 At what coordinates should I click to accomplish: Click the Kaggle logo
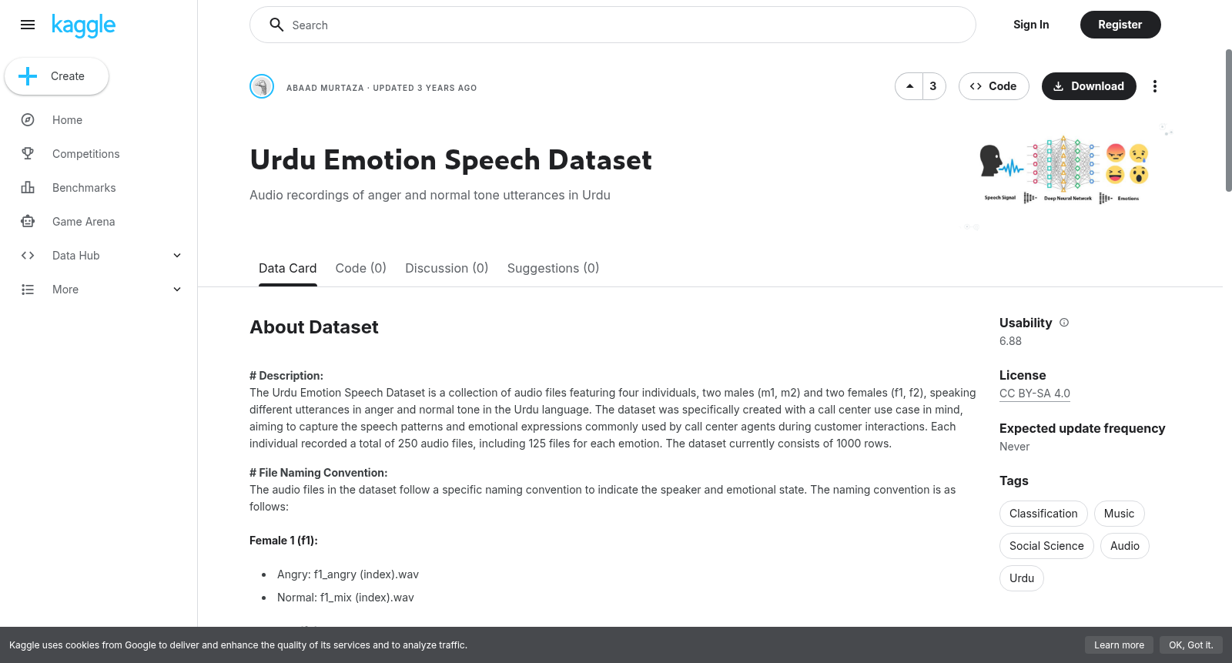[x=83, y=25]
